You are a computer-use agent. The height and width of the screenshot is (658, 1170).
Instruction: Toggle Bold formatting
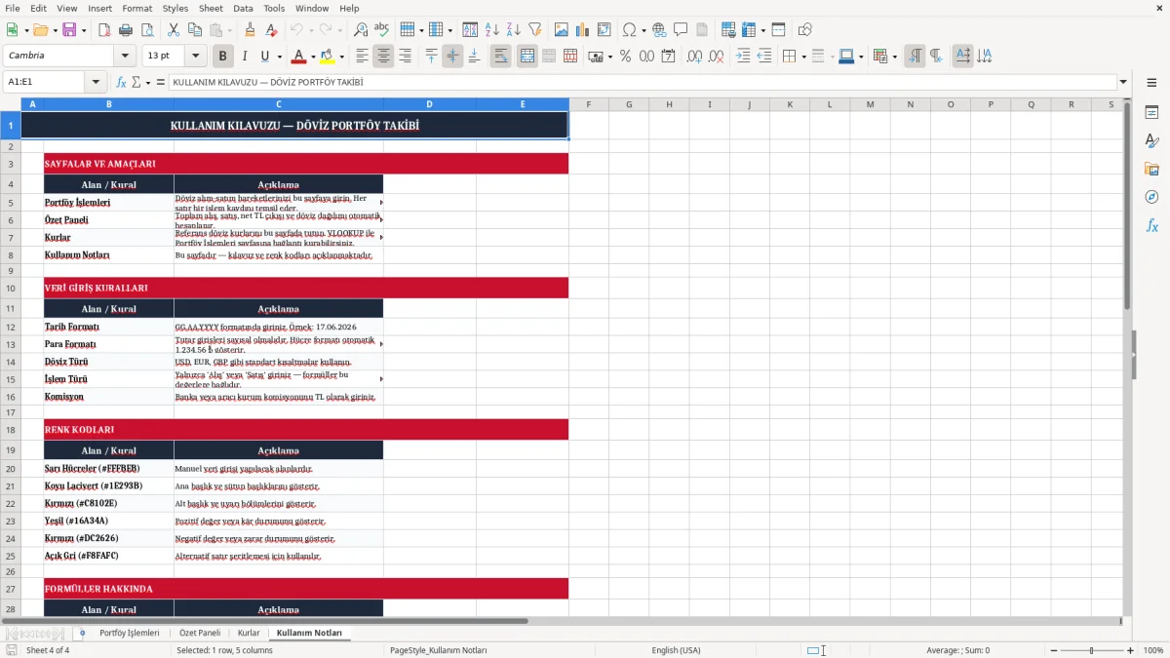222,57
